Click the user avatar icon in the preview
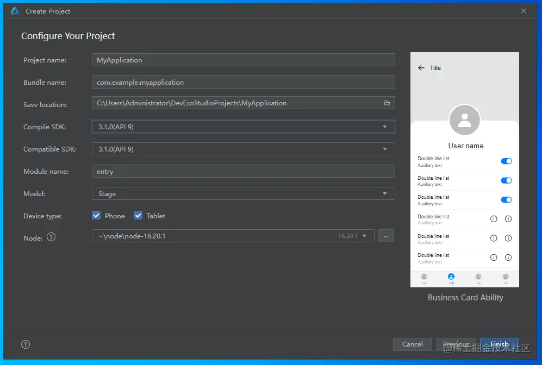 465,120
